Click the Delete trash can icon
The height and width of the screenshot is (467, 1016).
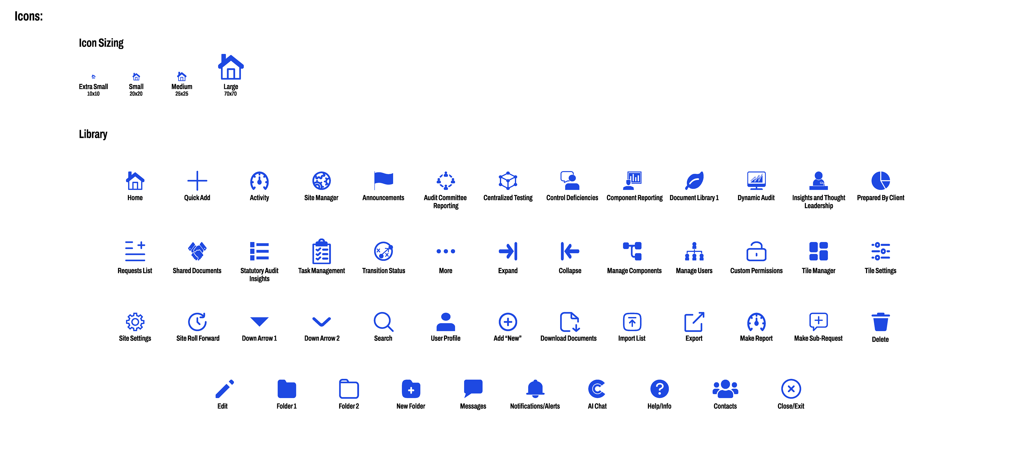881,322
